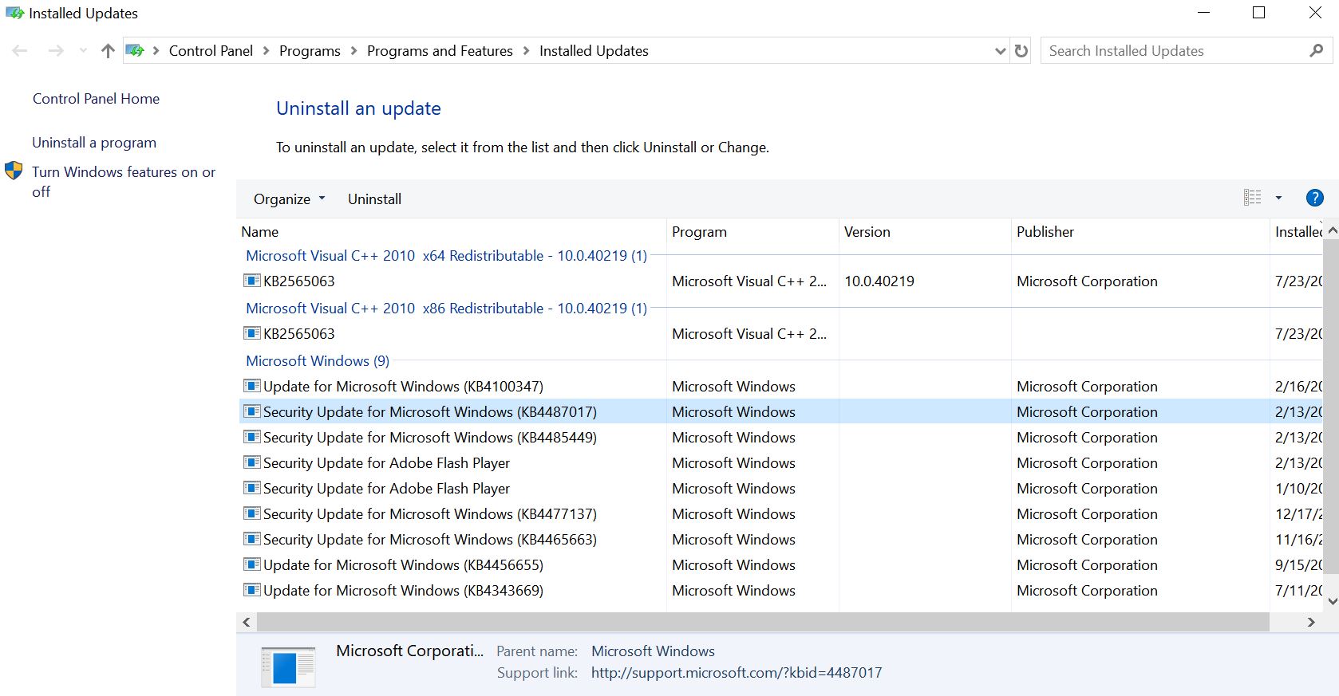This screenshot has width=1339, height=696.
Task: Minimize the Installed Updates window
Action: (x=1204, y=13)
